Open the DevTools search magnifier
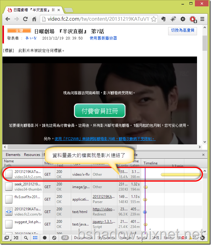Screen dimensions: 211x245 (x=26, y=238)
